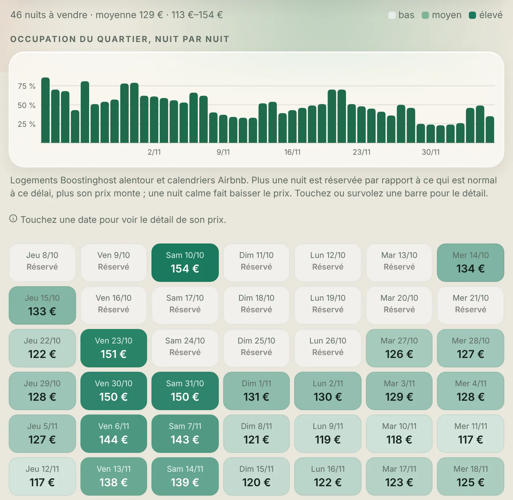Open the Mer 14/10 date at 134 €
The width and height of the screenshot is (513, 500).
[x=471, y=263]
